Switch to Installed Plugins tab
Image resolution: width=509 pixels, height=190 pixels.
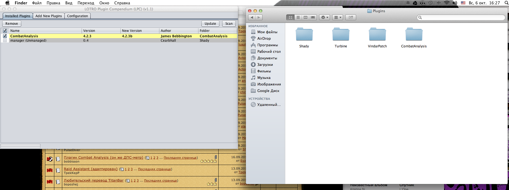[18, 16]
